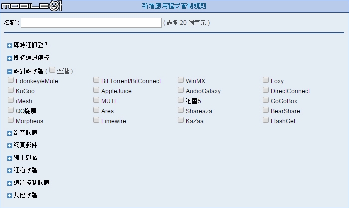Expand the 通道軟體 category

coord(10,171)
